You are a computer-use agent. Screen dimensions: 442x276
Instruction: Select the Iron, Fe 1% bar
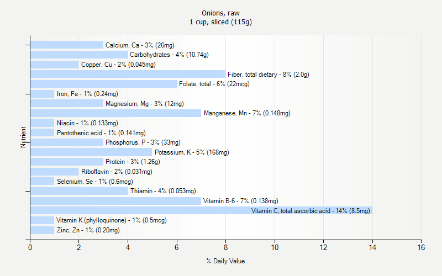(x=43, y=94)
